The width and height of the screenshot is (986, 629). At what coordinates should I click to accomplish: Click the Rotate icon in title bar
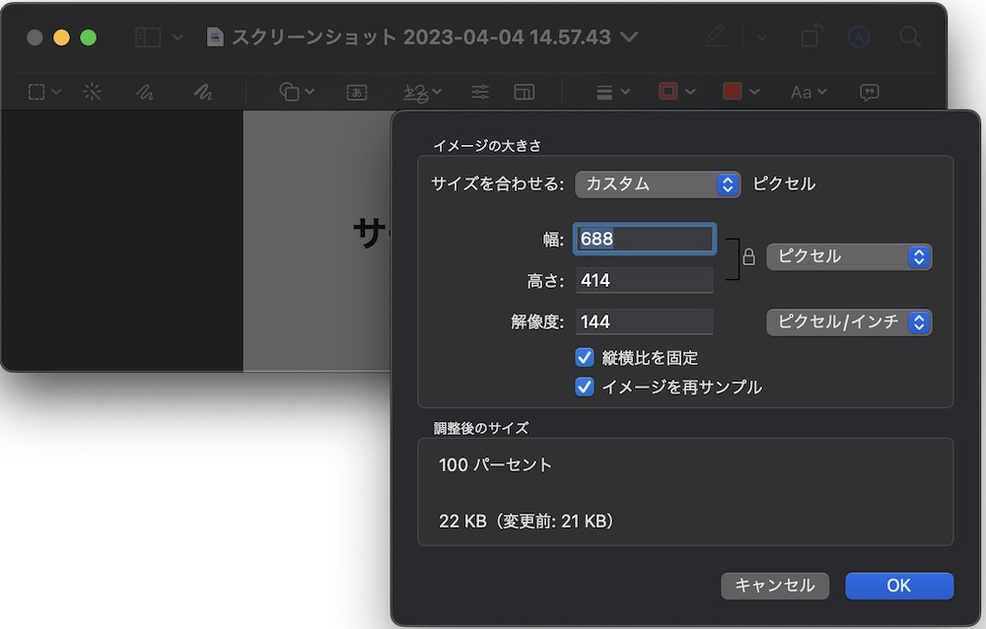pos(810,37)
